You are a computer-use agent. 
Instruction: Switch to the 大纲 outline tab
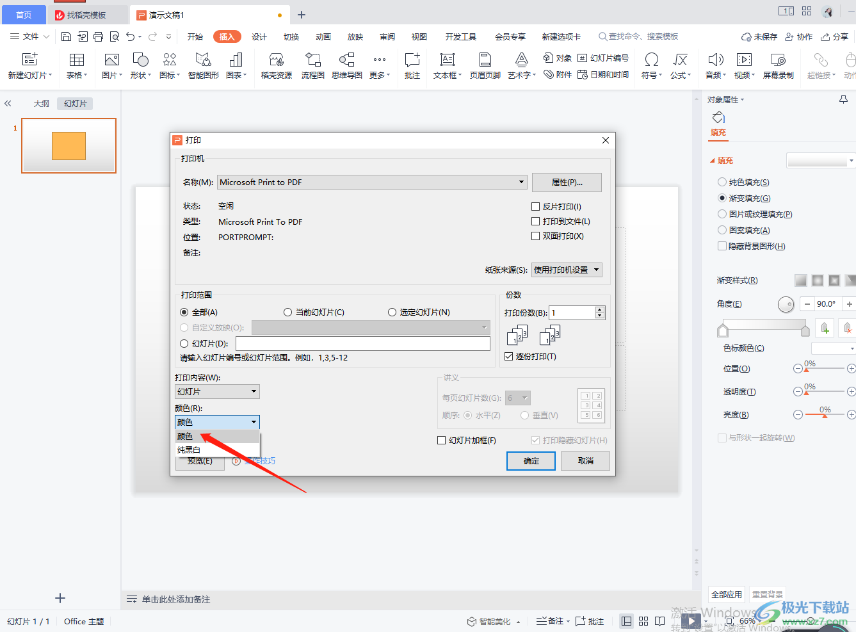click(x=42, y=103)
